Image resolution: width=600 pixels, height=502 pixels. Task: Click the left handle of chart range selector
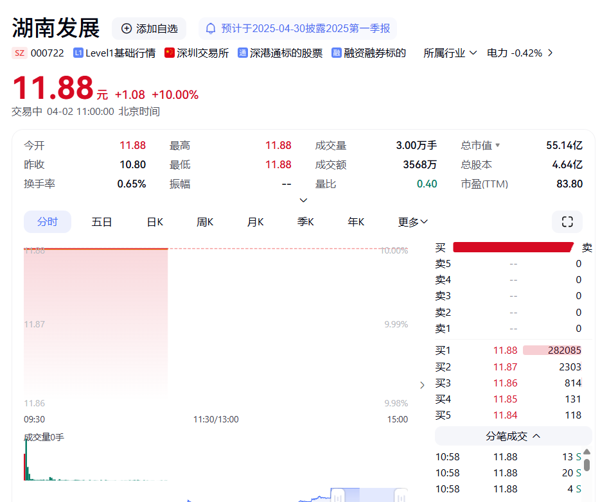click(338, 496)
